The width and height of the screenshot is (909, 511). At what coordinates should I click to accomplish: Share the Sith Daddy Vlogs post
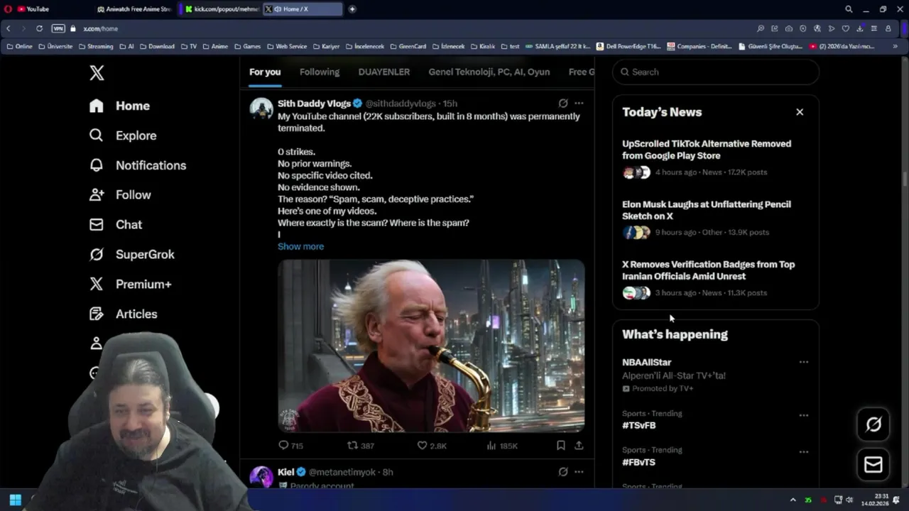[x=579, y=446]
